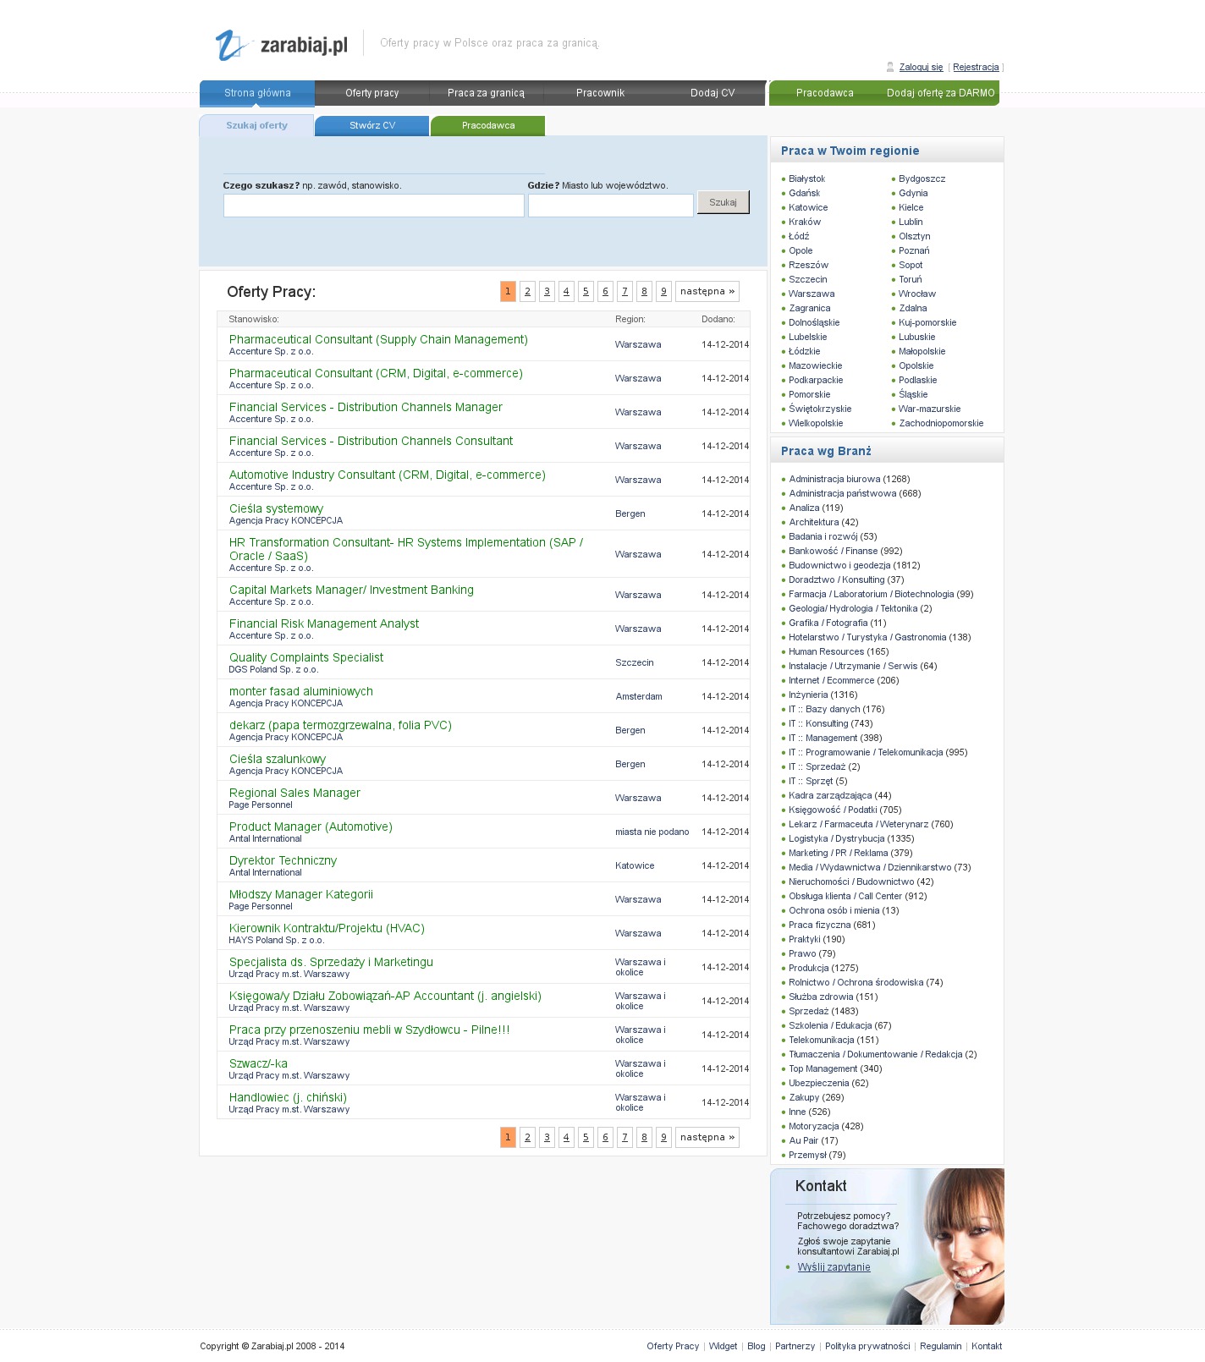
Task: Click the Szukaj search button
Action: pos(724,202)
